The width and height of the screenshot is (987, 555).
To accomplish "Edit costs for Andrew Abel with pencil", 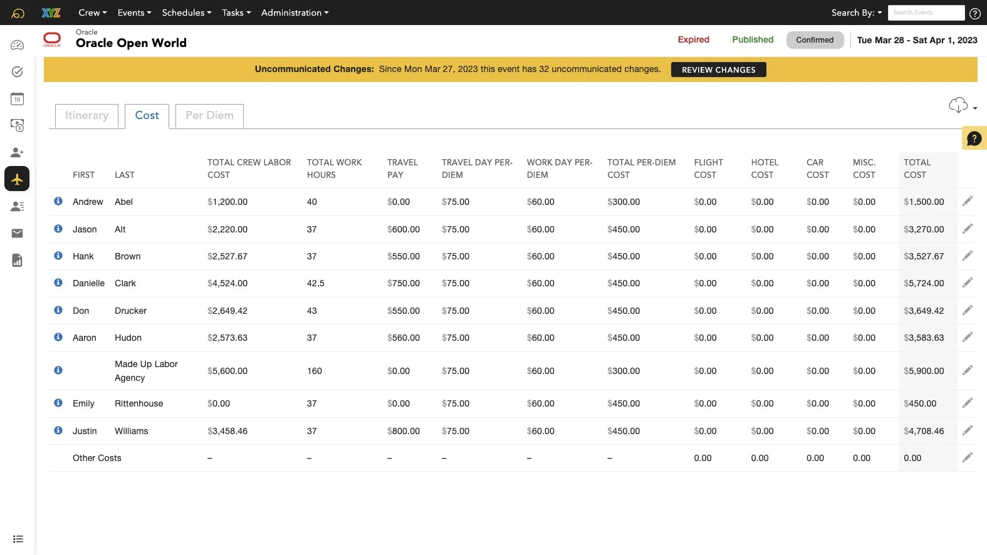I will [968, 201].
